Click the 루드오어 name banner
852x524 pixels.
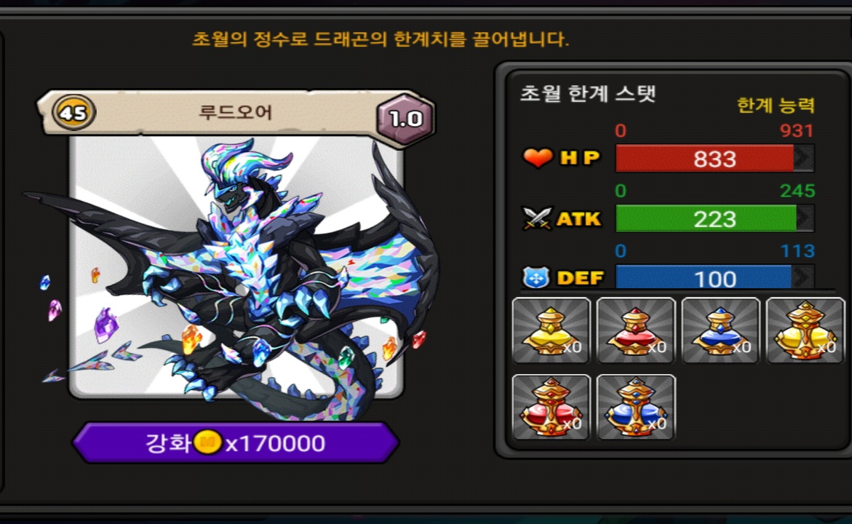click(235, 113)
